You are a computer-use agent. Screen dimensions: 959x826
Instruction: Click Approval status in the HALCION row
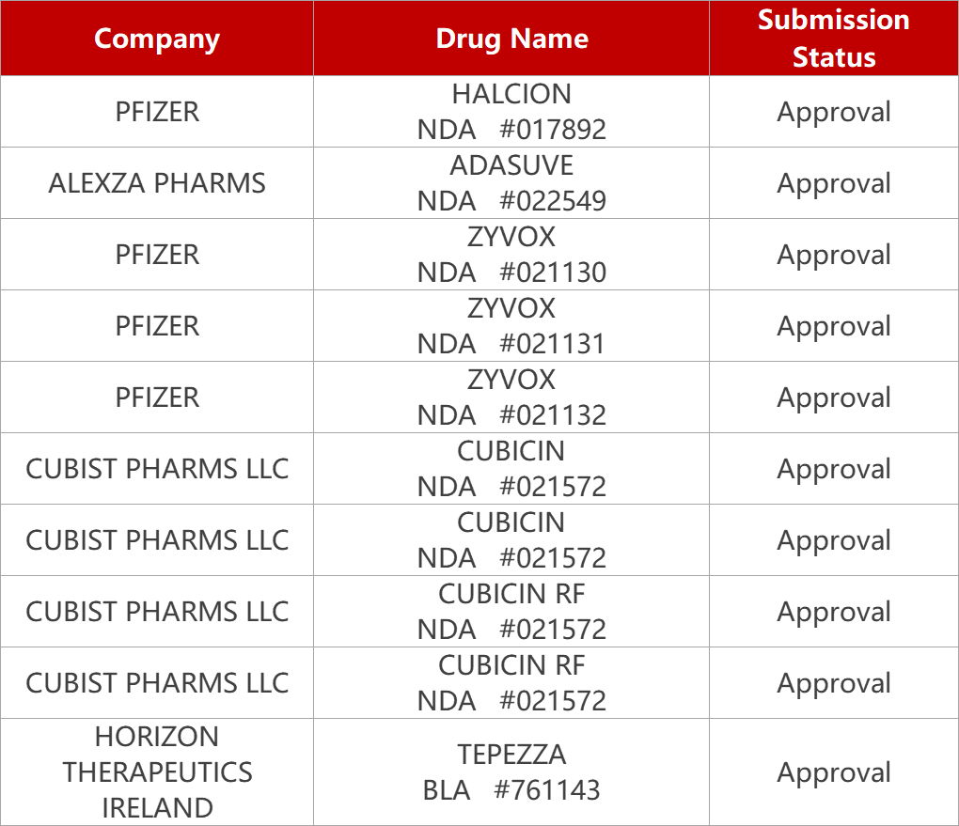pyautogui.click(x=833, y=112)
